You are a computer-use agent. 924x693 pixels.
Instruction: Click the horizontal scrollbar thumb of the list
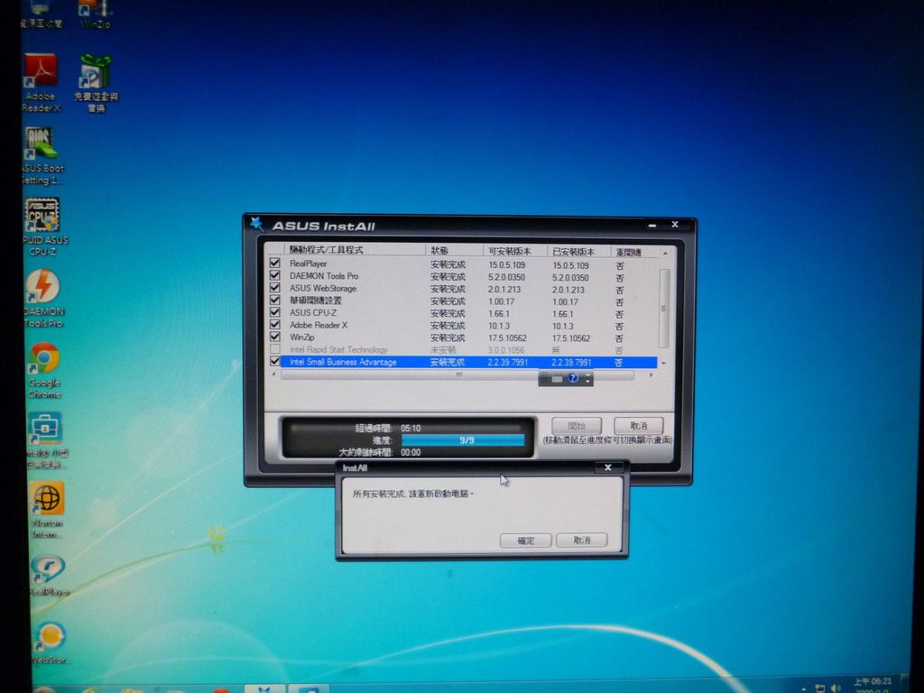pos(457,374)
